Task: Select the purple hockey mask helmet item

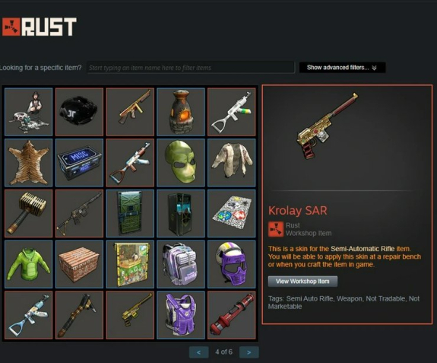Action: point(232,264)
